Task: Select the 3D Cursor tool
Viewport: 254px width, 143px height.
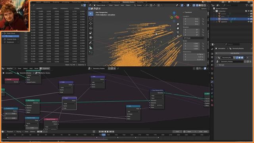Action: [x=91, y=18]
